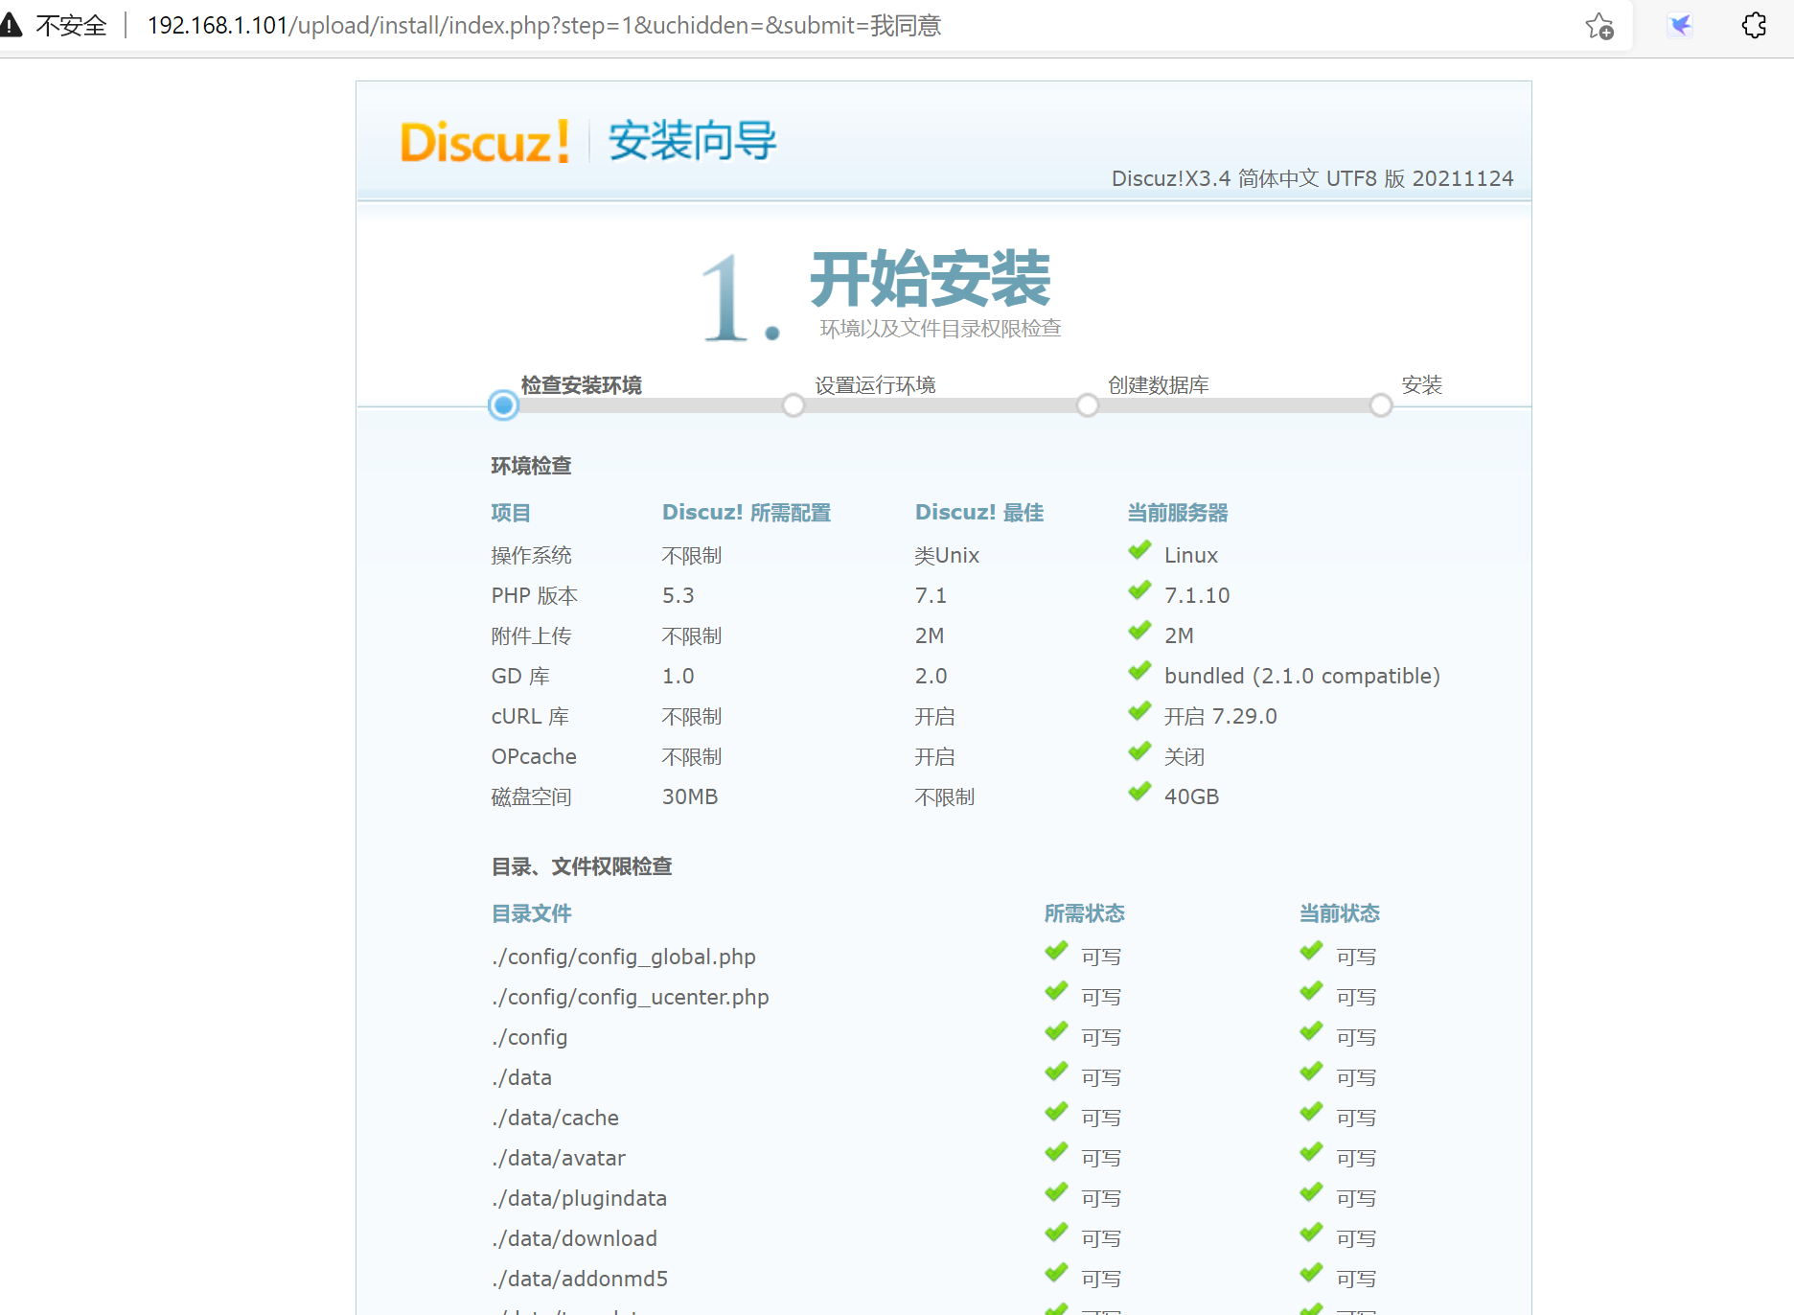Click the 项目 column header
The image size is (1794, 1315).
(x=511, y=513)
